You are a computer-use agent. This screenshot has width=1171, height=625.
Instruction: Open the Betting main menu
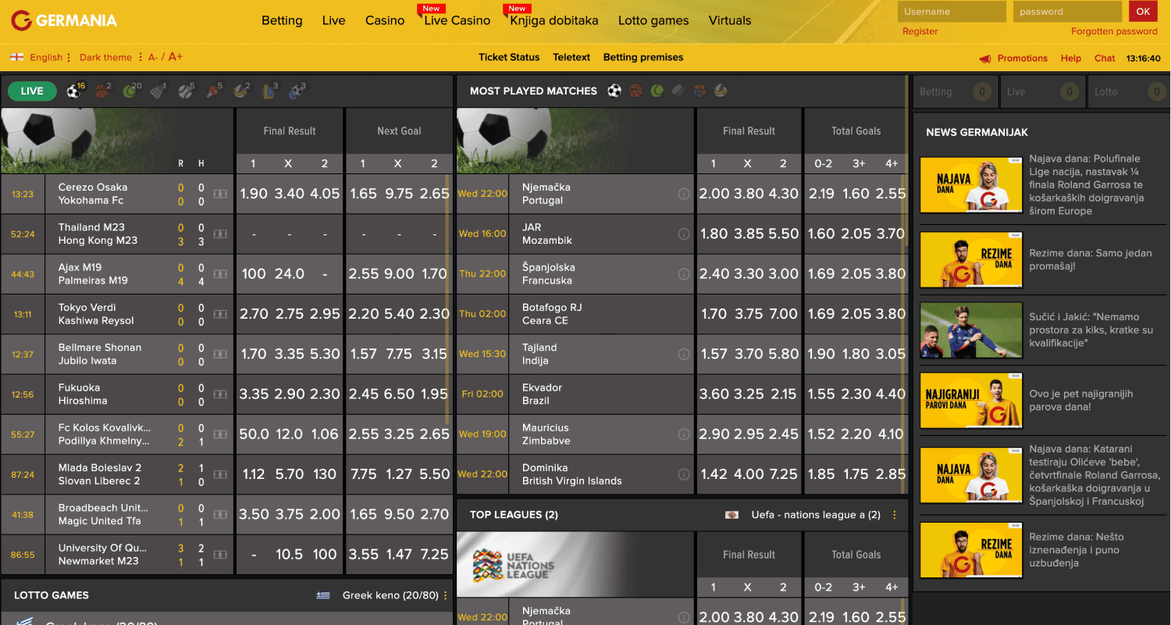(x=282, y=21)
